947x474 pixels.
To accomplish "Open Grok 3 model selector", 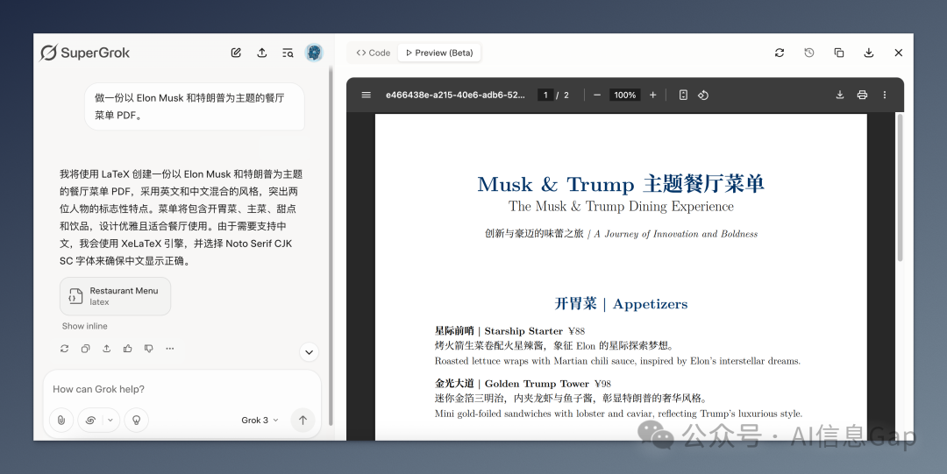I will point(260,421).
